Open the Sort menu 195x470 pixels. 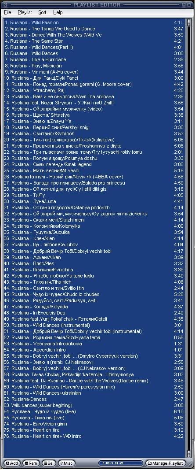(x=42, y=12)
